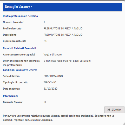This screenshot has height=125, width=125.
Task: Click the 'Descrizione' label
Action: [10, 35]
